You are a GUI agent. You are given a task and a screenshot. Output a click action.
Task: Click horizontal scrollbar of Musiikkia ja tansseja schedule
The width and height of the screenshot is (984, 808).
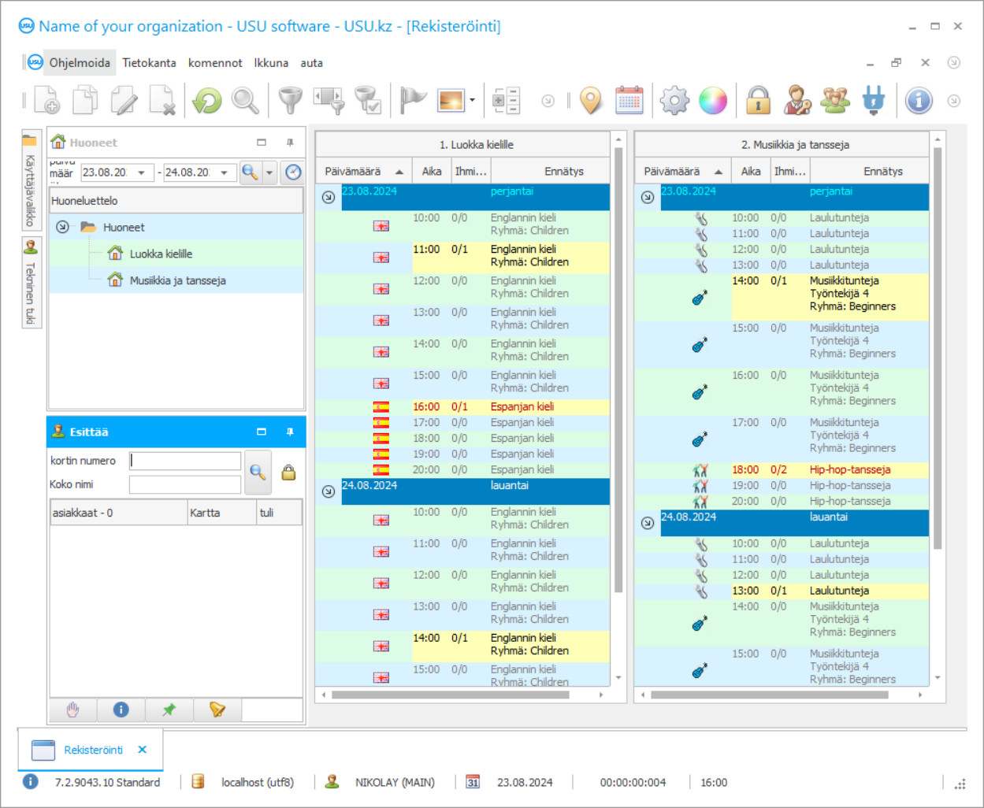pos(781,695)
